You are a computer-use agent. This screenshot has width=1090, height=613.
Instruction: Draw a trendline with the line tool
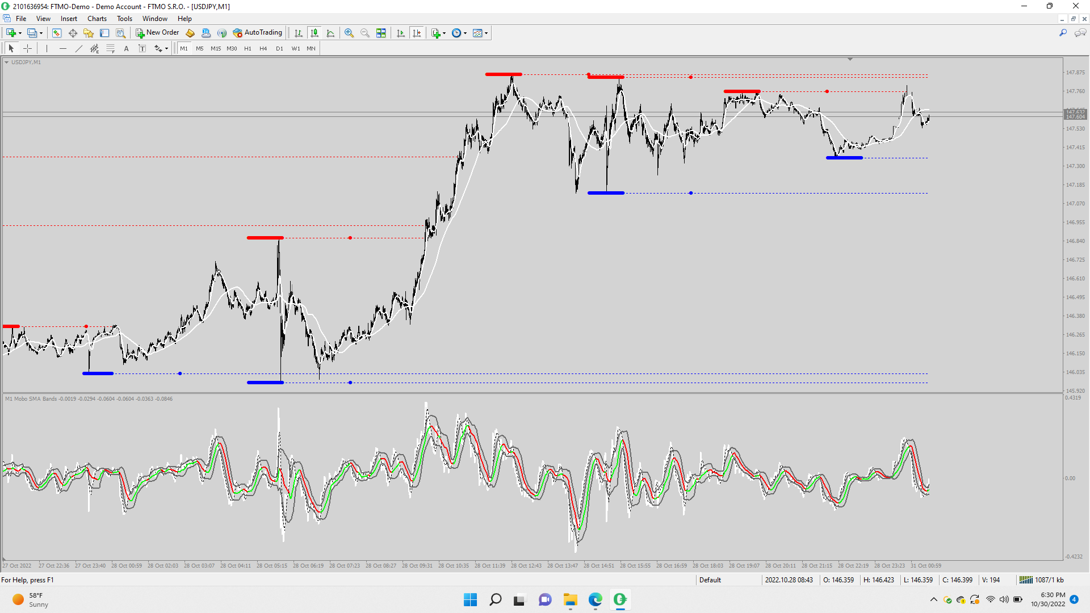[x=79, y=49]
